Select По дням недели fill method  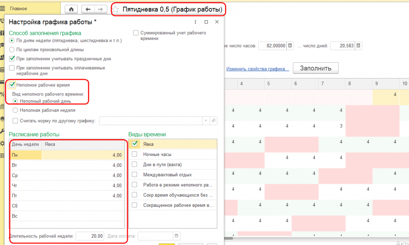coord(12,40)
